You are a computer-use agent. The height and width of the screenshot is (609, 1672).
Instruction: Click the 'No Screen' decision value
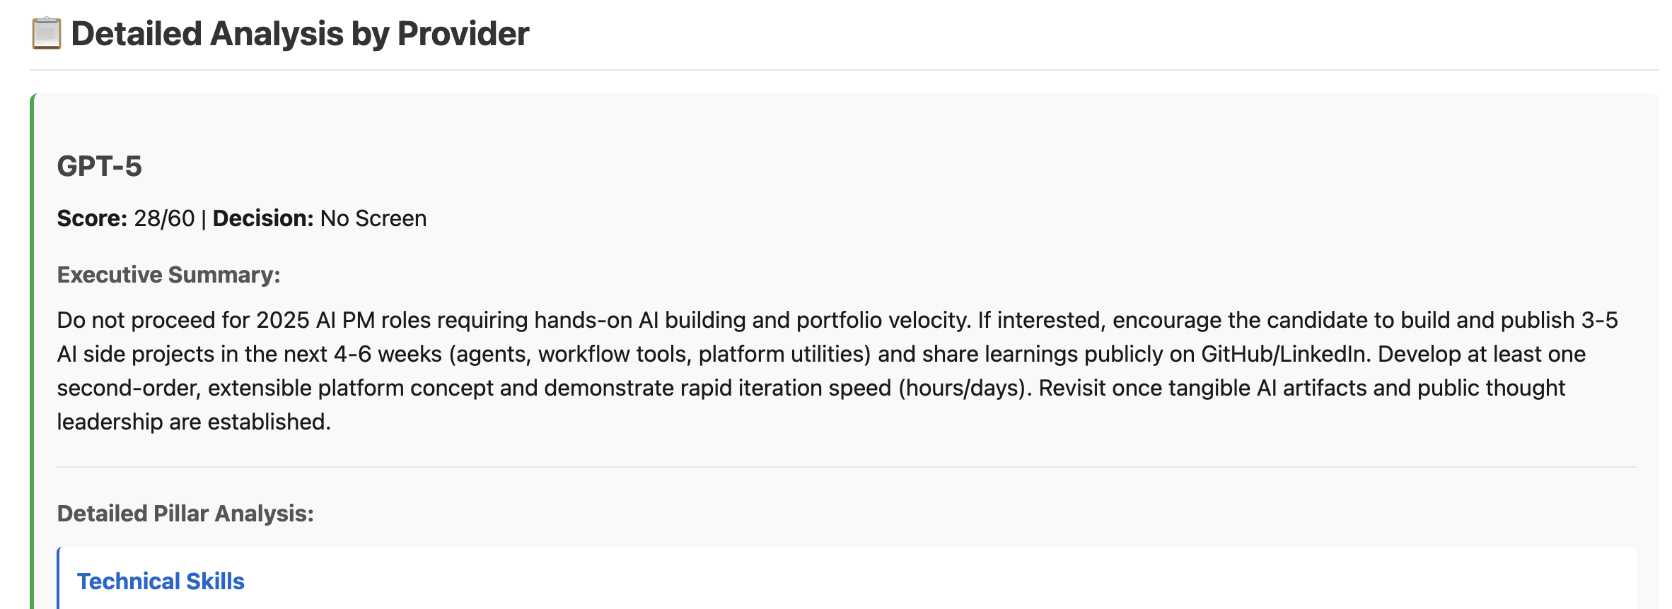[x=373, y=219]
